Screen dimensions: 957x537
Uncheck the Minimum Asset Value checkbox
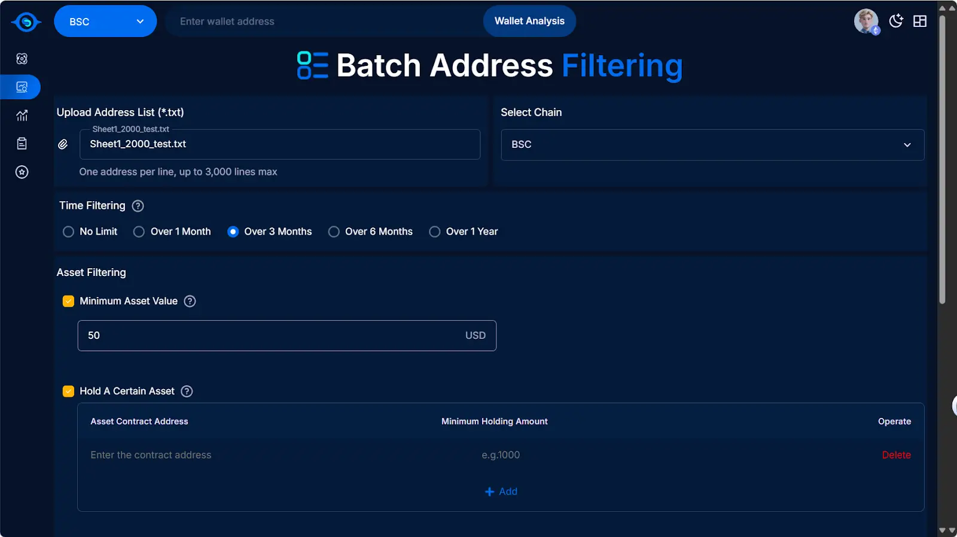[x=68, y=301]
